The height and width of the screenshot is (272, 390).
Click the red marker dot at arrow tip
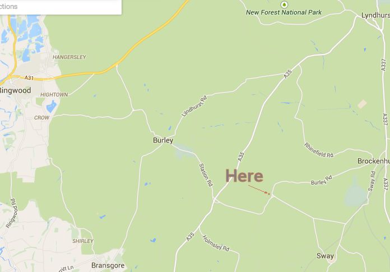point(269,193)
